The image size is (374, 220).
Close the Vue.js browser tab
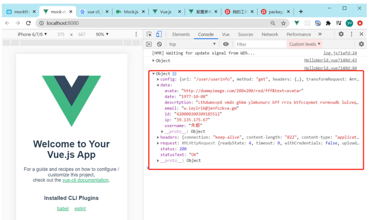179,12
